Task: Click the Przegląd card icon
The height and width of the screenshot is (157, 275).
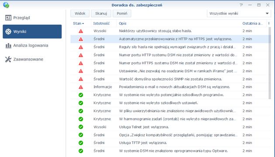Action: click(8, 18)
